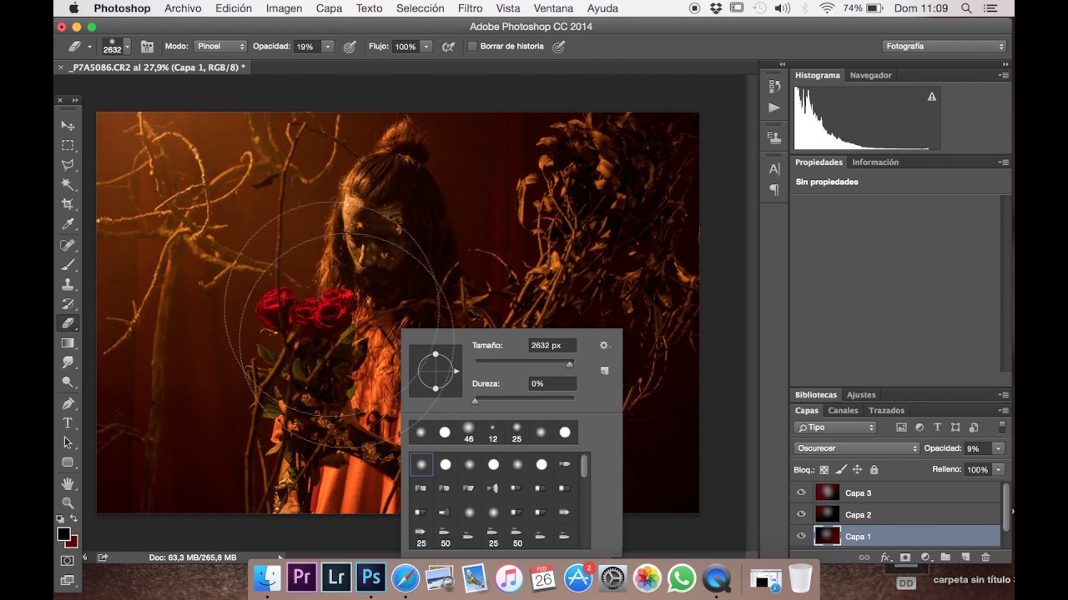
Task: Toggle visibility of Capa 2
Action: tap(802, 514)
